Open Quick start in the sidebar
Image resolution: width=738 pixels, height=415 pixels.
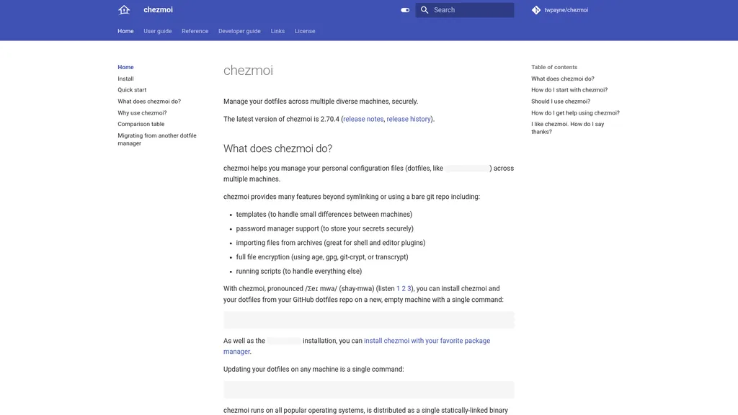click(x=133, y=90)
